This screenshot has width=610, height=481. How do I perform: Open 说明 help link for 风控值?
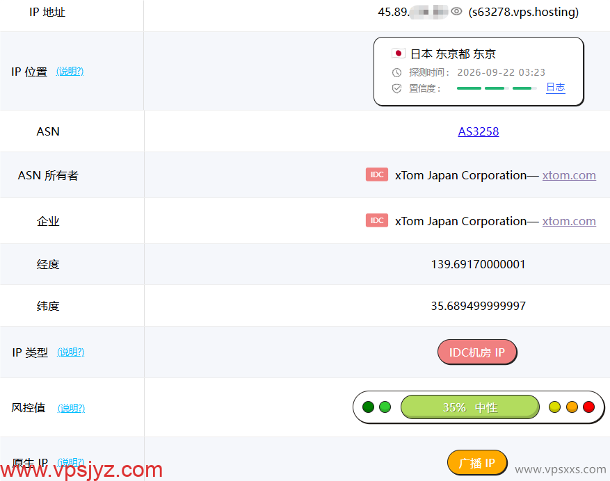71,408
